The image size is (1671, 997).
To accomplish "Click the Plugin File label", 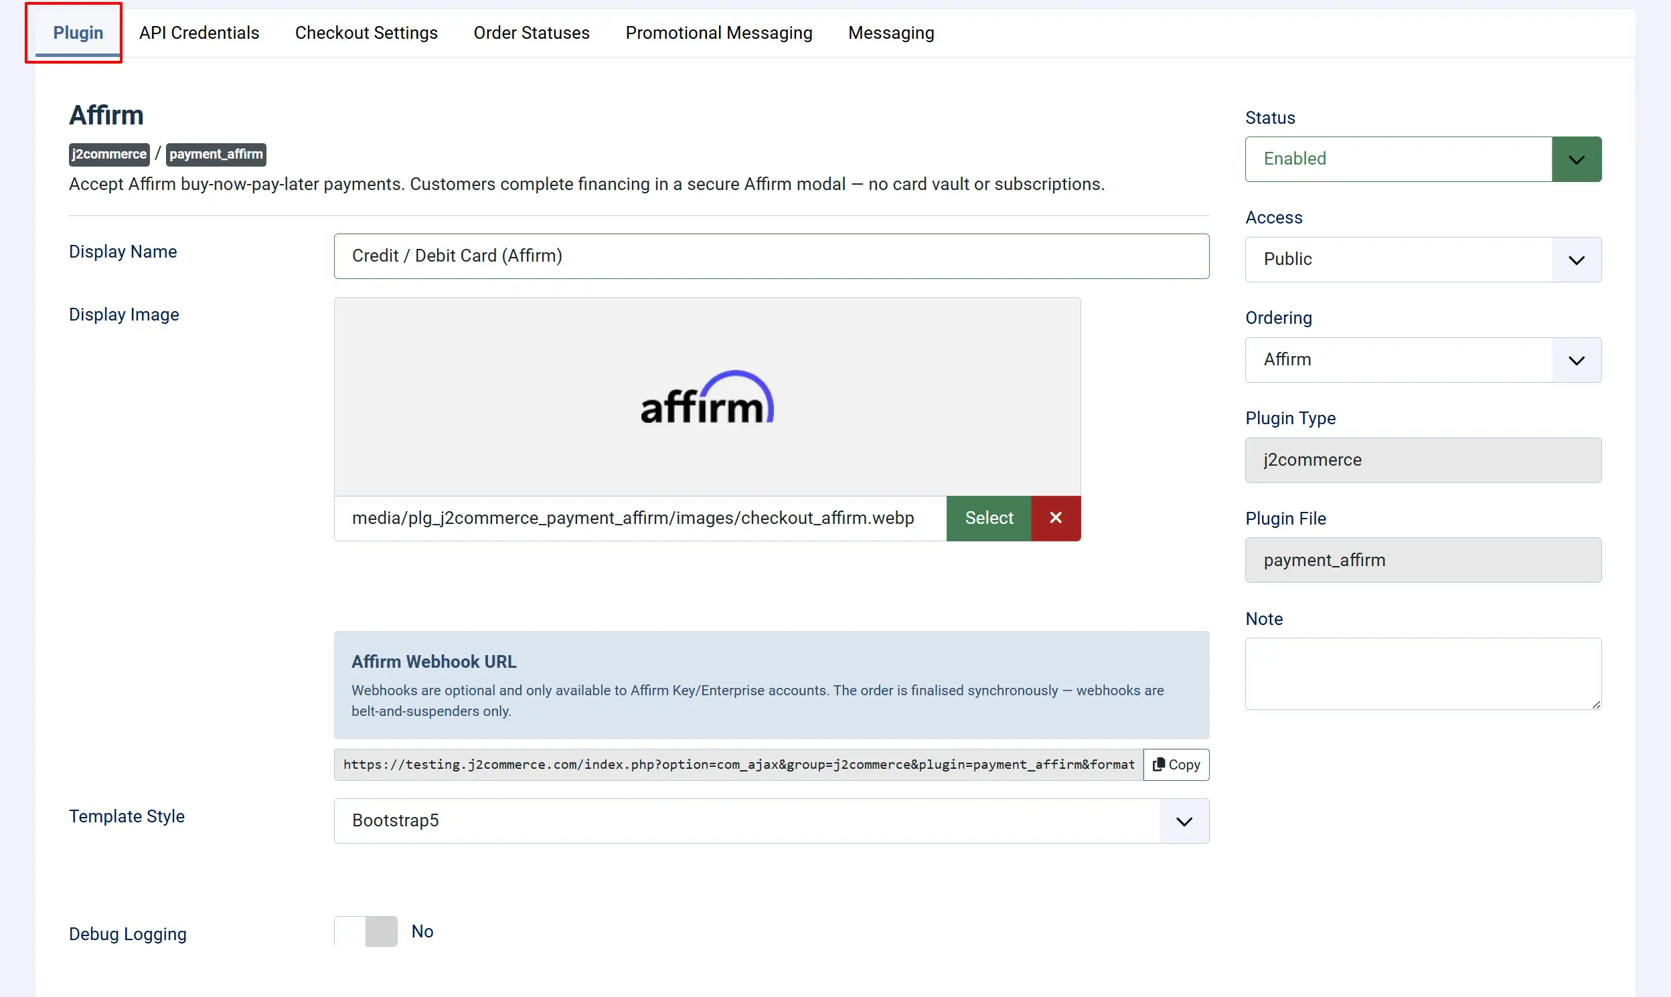I will pyautogui.click(x=1285, y=519).
